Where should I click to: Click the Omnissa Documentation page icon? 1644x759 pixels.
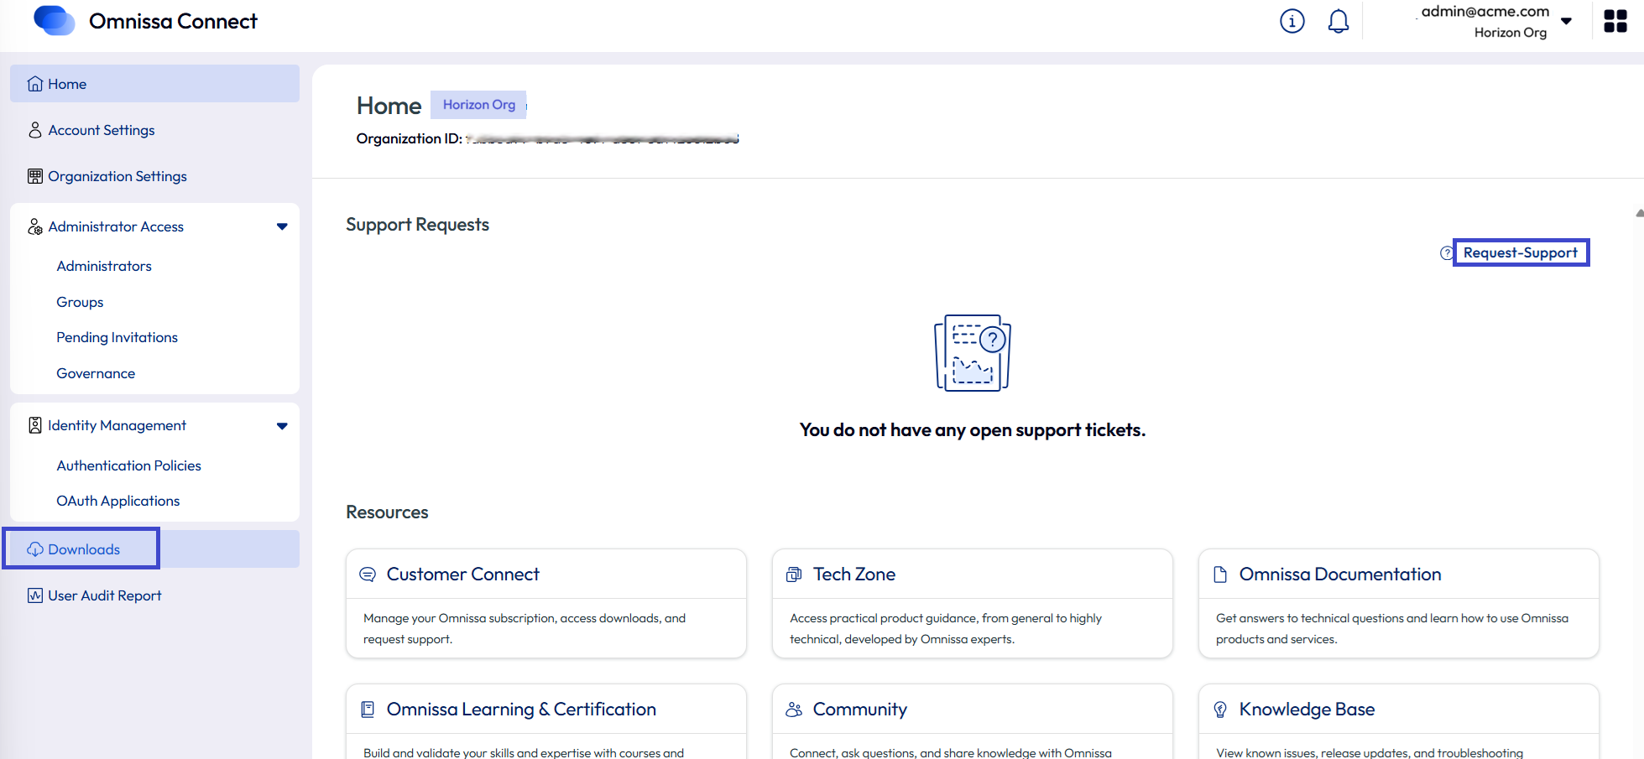[1220, 574]
